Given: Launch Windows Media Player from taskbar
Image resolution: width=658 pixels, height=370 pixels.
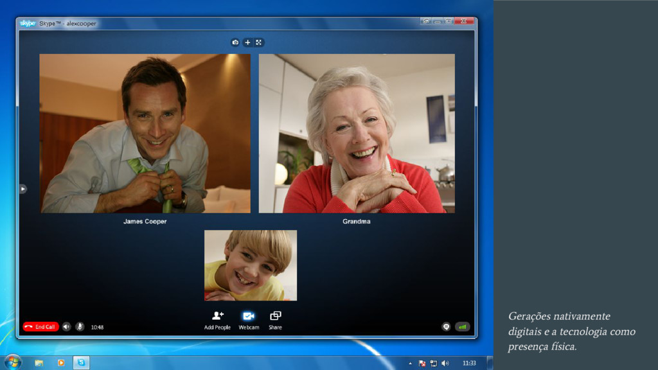Looking at the screenshot, I should [61, 363].
